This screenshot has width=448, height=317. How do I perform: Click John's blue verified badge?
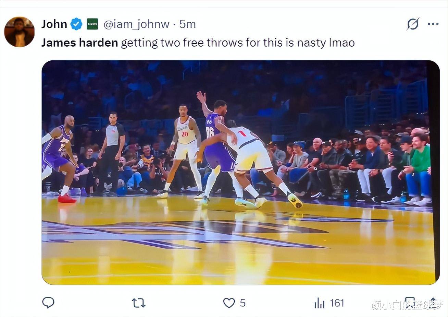click(x=76, y=24)
